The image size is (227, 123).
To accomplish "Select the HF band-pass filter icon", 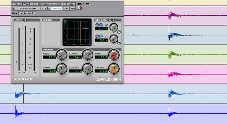I will (x=97, y=25).
